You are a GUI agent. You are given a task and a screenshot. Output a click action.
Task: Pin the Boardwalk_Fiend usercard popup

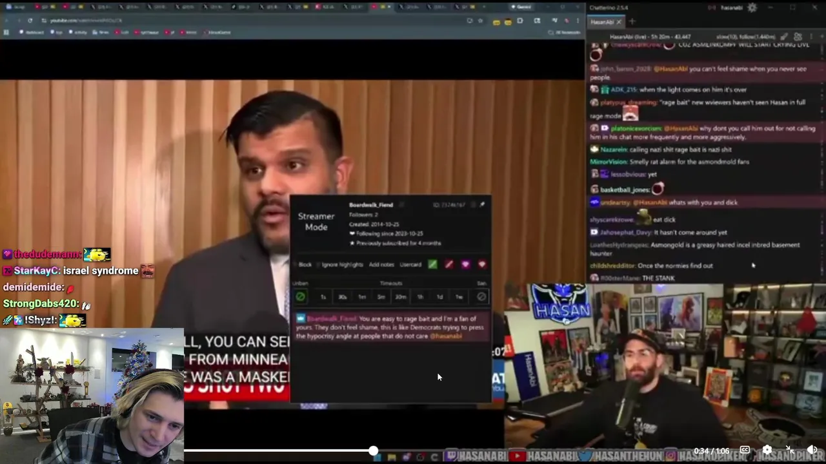point(482,205)
